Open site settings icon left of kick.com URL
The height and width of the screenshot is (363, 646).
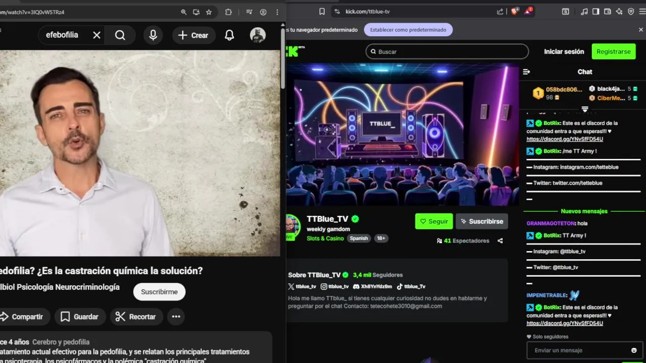pyautogui.click(x=337, y=12)
